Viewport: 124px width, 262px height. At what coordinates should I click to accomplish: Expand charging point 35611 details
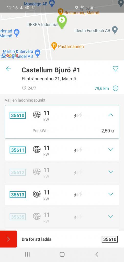[x=111, y=149]
